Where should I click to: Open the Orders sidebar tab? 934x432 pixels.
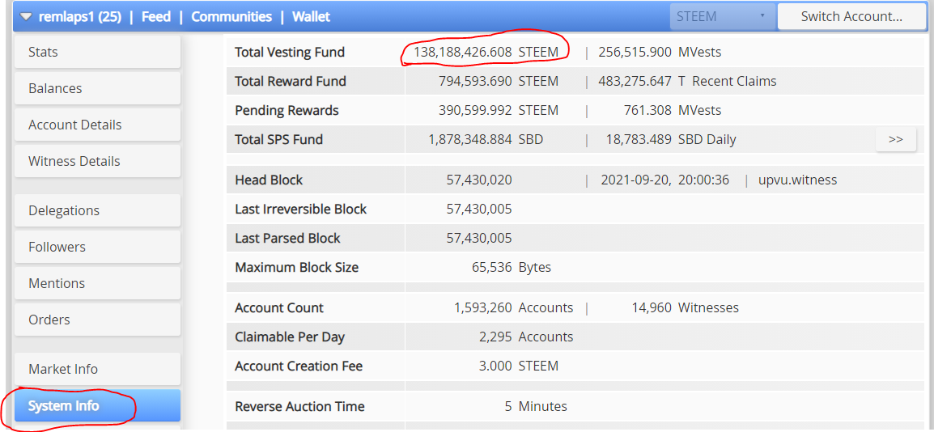[x=97, y=320]
